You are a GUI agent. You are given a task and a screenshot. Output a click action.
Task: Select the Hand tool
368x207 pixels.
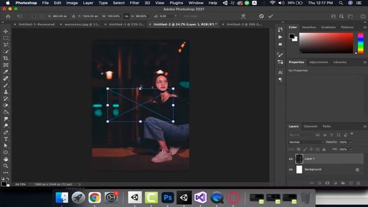point(6,159)
